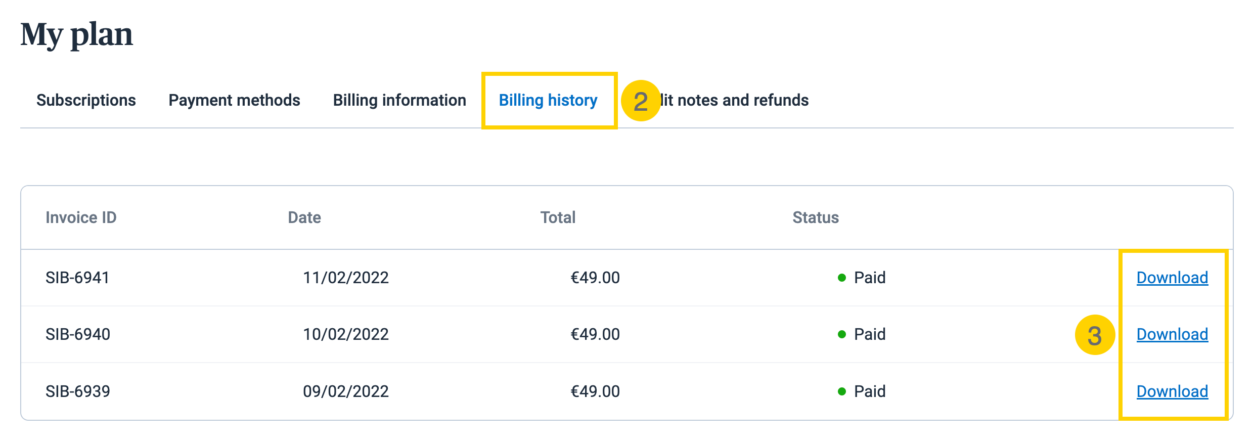Select the SIB-6940 invoice ID cell
The width and height of the screenshot is (1253, 443).
click(x=78, y=334)
